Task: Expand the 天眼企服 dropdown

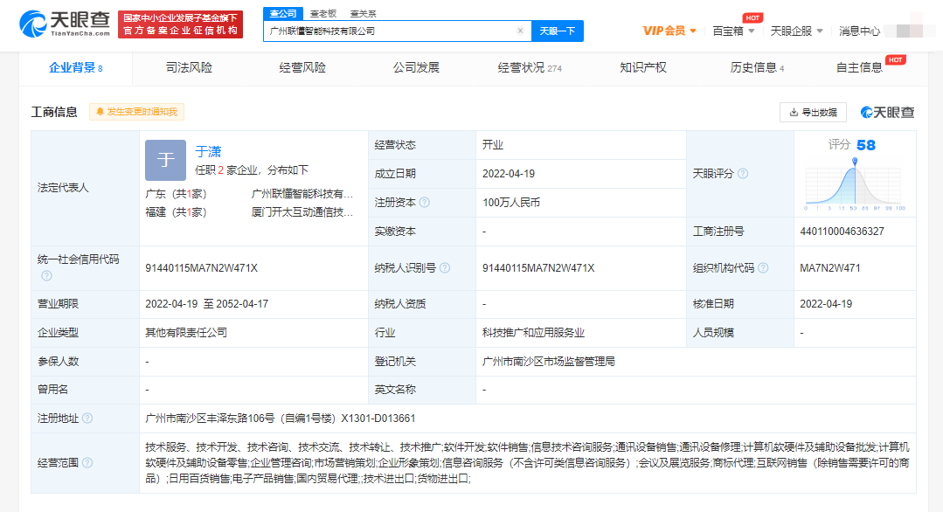Action: click(796, 31)
